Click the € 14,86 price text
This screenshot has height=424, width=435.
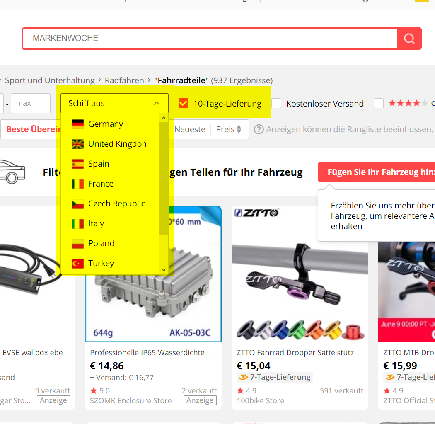(x=107, y=366)
